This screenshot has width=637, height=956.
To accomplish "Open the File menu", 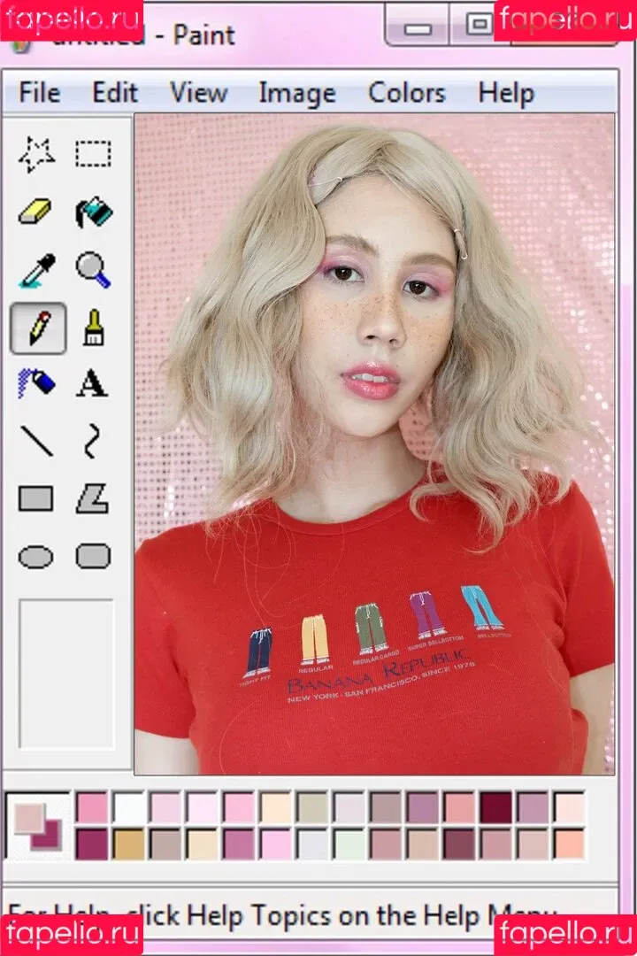I will pos(40,93).
